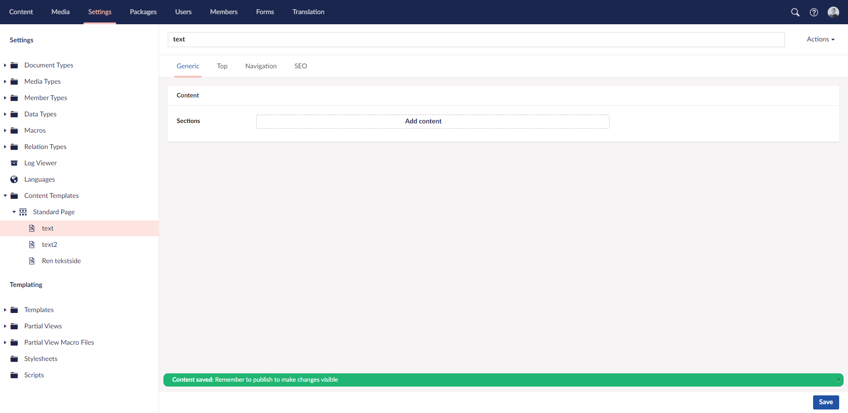The width and height of the screenshot is (848, 413).
Task: Open the Actions dropdown
Action: [x=820, y=39]
